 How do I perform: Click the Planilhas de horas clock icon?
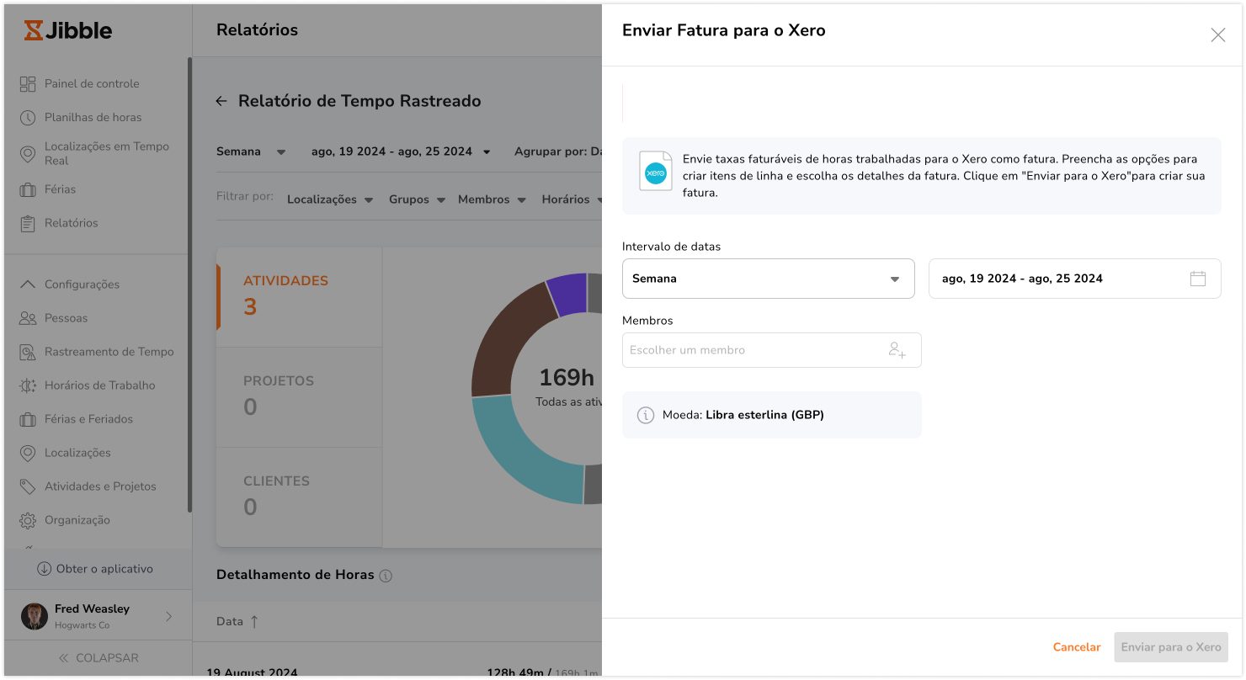(x=28, y=117)
